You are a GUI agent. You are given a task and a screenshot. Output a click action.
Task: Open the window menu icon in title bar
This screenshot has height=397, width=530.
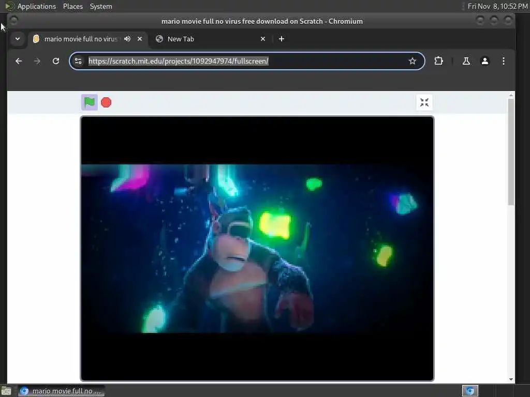(13, 21)
